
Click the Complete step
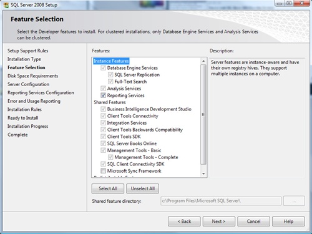(x=17, y=135)
